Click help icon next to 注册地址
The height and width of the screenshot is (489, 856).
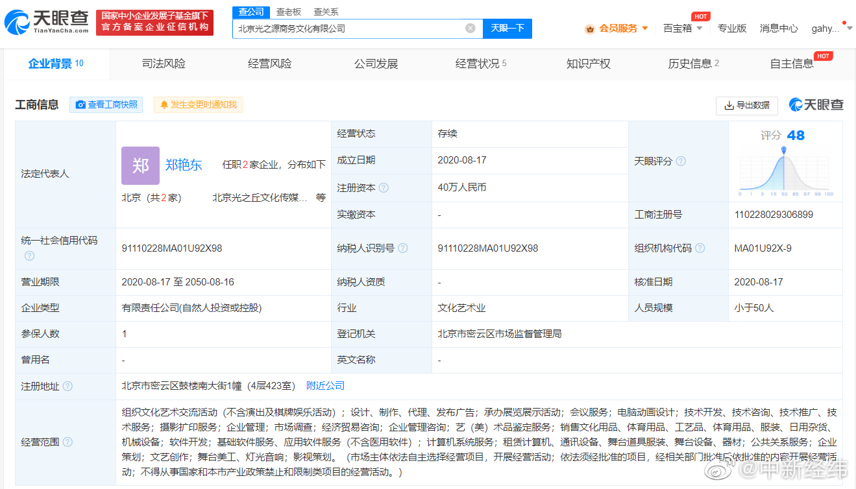[x=67, y=387]
